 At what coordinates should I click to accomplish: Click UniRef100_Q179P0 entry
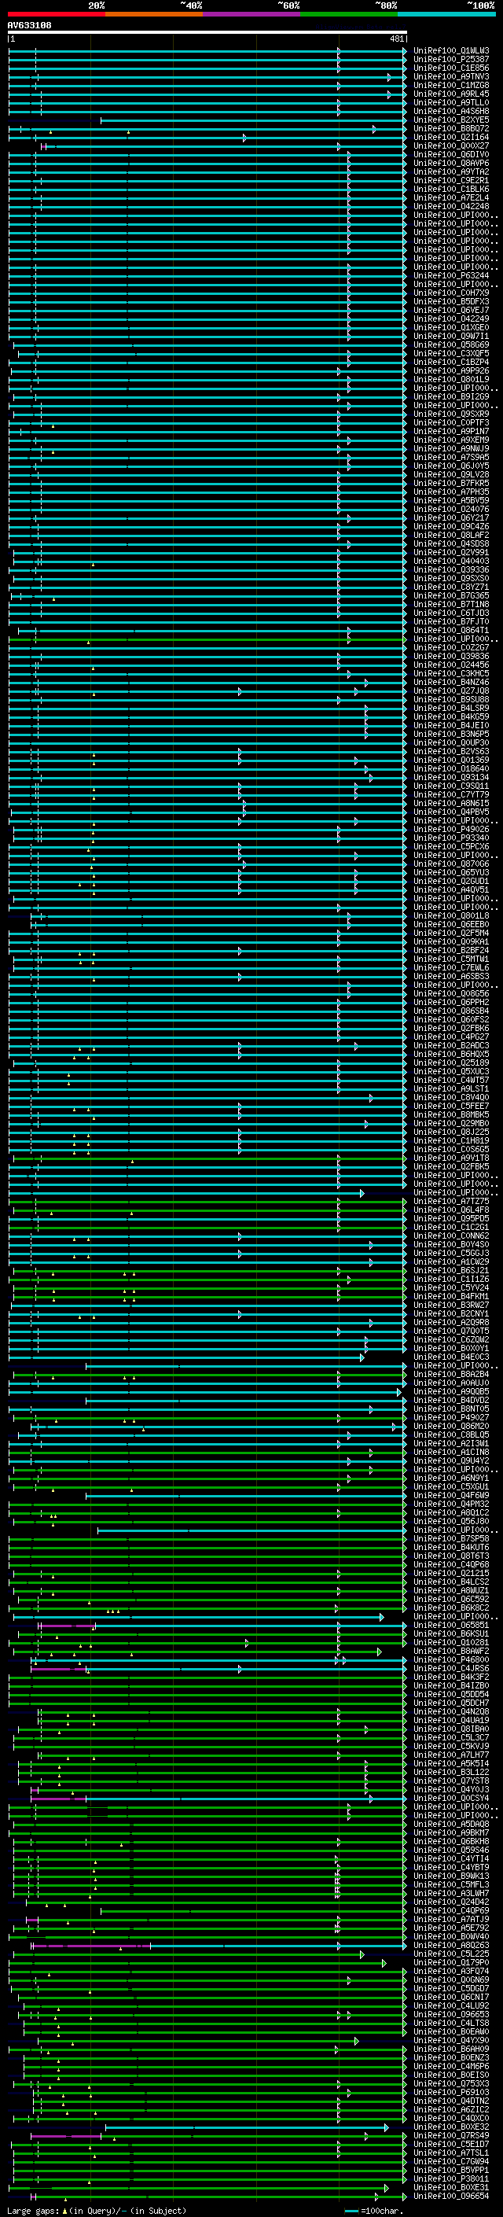coord(450,1963)
